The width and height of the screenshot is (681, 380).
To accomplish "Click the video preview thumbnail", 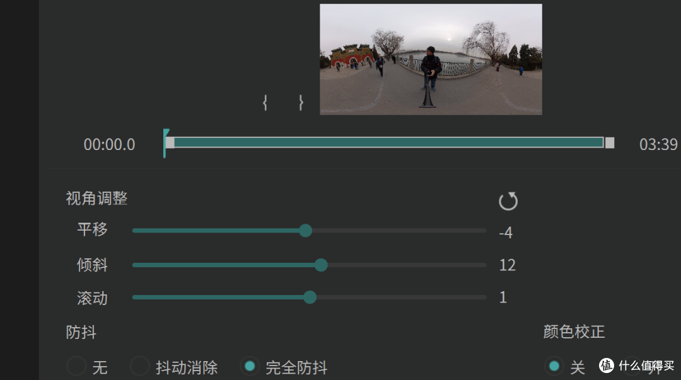I will click(431, 59).
